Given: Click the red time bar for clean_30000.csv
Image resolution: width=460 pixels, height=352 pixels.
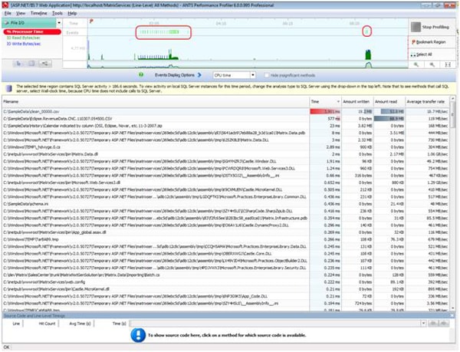Looking at the screenshot, I should coord(325,112).
